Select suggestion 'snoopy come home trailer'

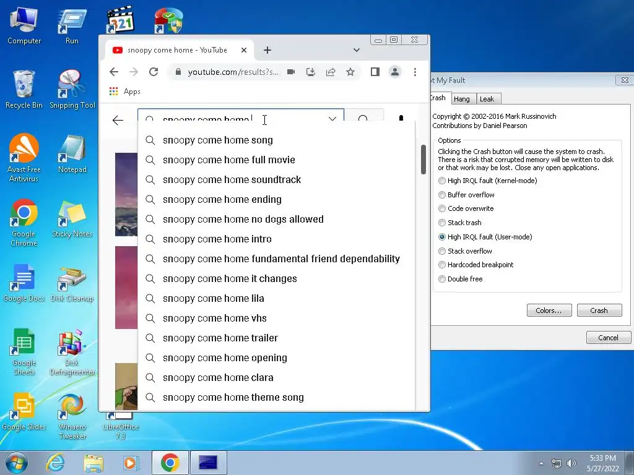click(277, 338)
